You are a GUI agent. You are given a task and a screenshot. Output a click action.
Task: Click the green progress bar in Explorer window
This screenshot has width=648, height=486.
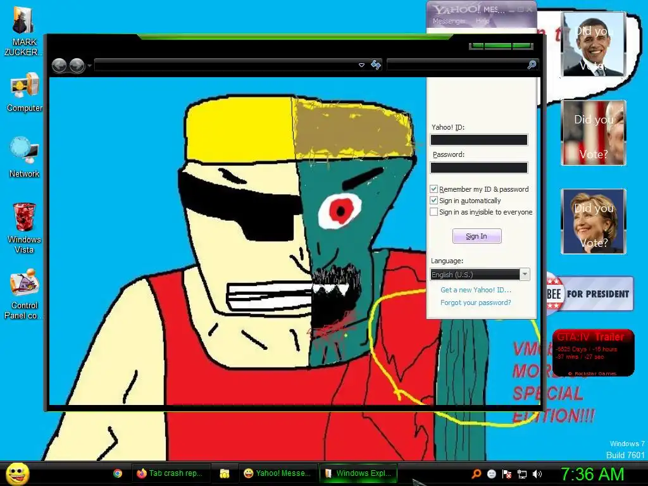[x=501, y=46]
